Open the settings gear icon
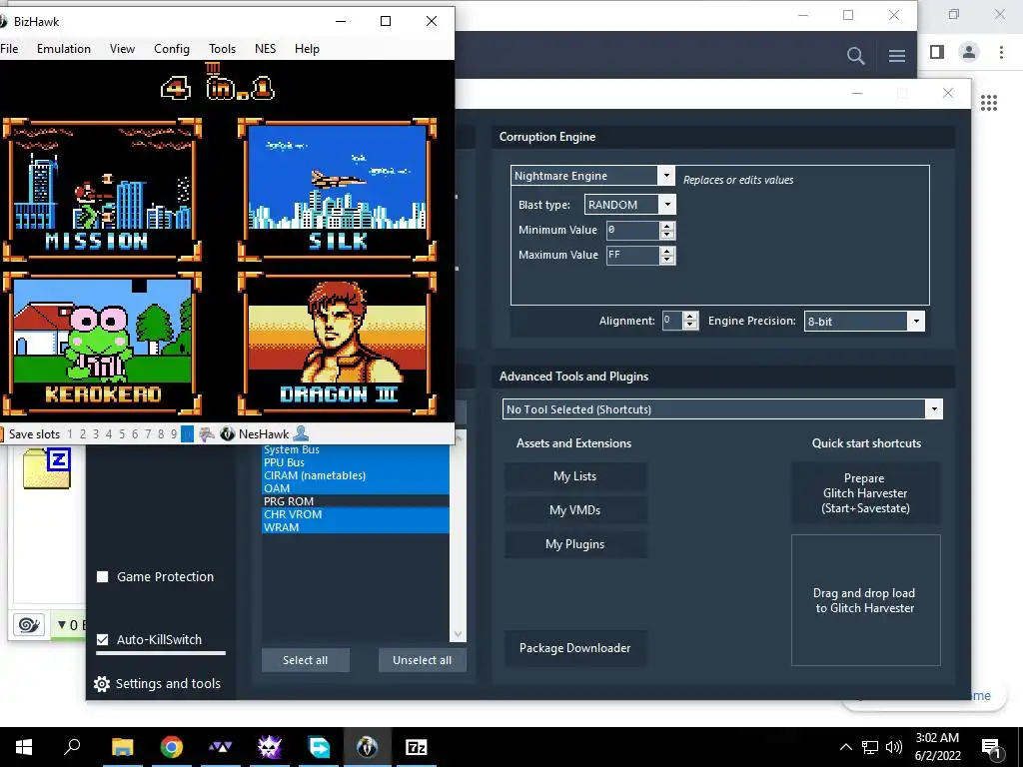Screen dimensions: 1023x767 click(x=102, y=683)
